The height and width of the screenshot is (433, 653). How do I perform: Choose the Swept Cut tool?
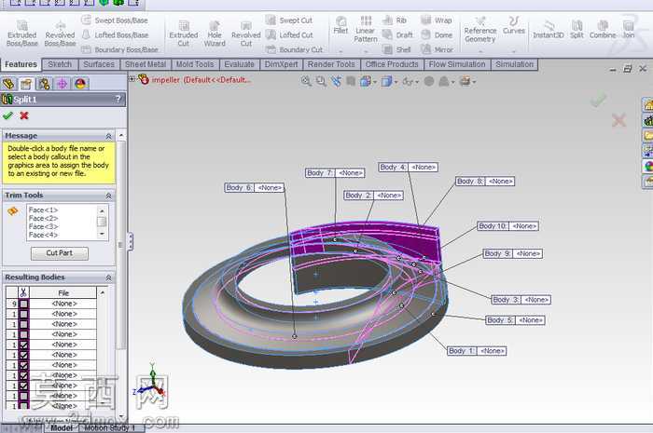point(289,20)
